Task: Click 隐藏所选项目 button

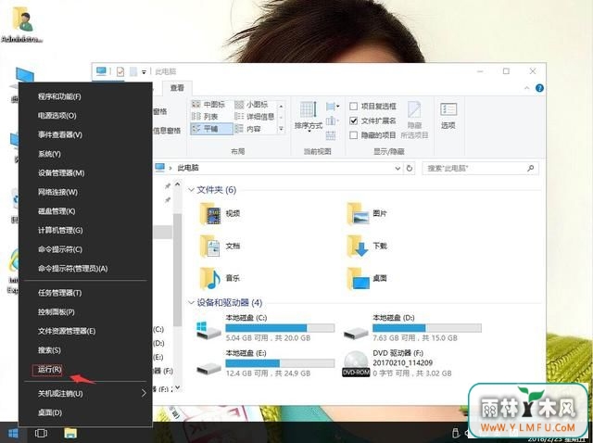Action: coord(414,120)
